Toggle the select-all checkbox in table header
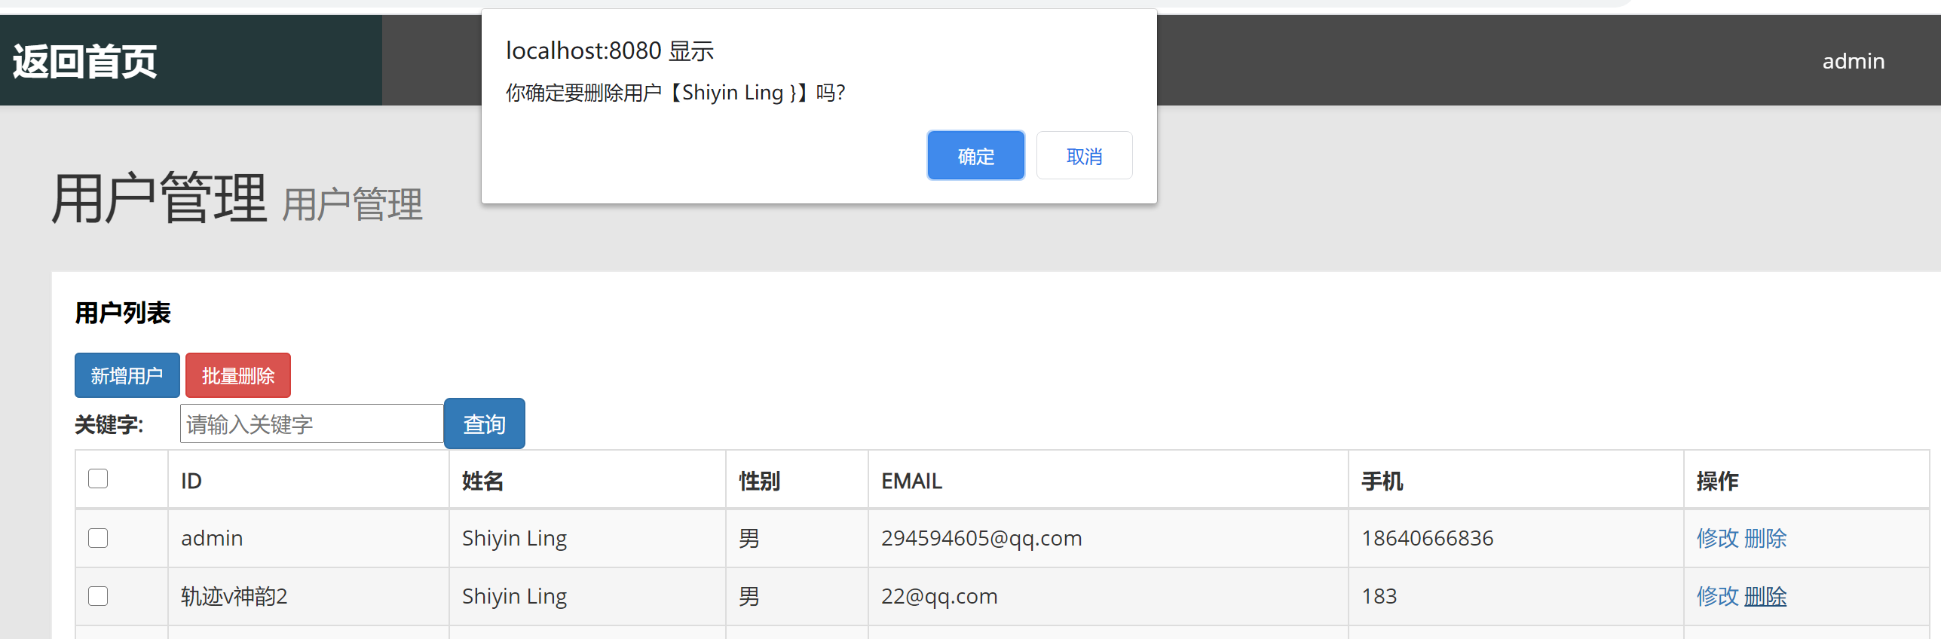The image size is (1941, 639). [98, 479]
